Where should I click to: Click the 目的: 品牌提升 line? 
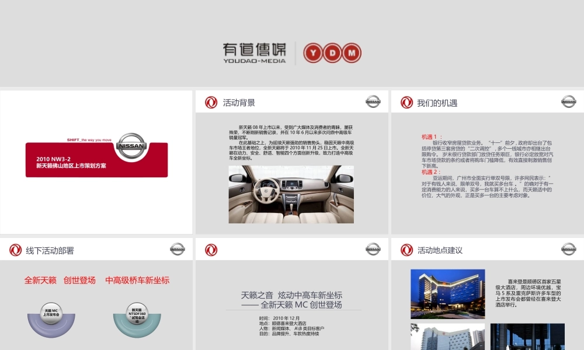pos(289,334)
